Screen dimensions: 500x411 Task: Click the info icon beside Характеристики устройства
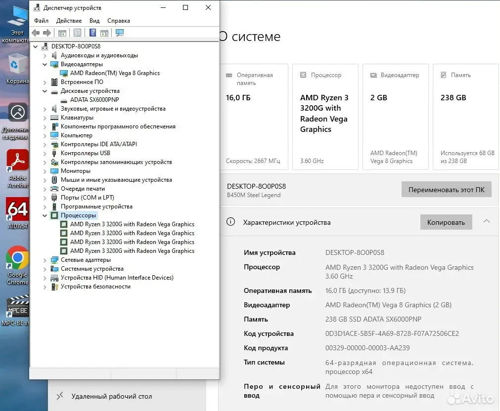click(230, 222)
